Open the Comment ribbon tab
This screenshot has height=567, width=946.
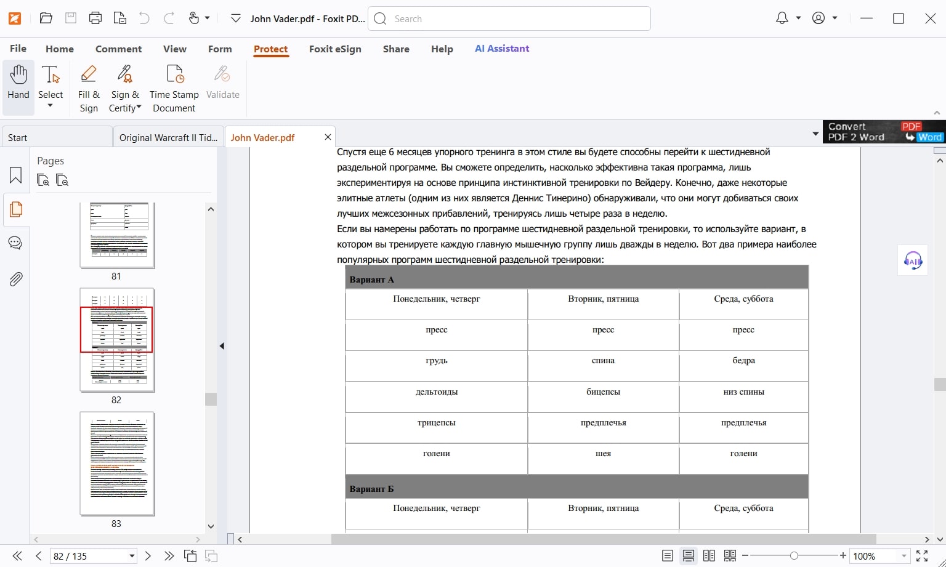click(x=118, y=49)
